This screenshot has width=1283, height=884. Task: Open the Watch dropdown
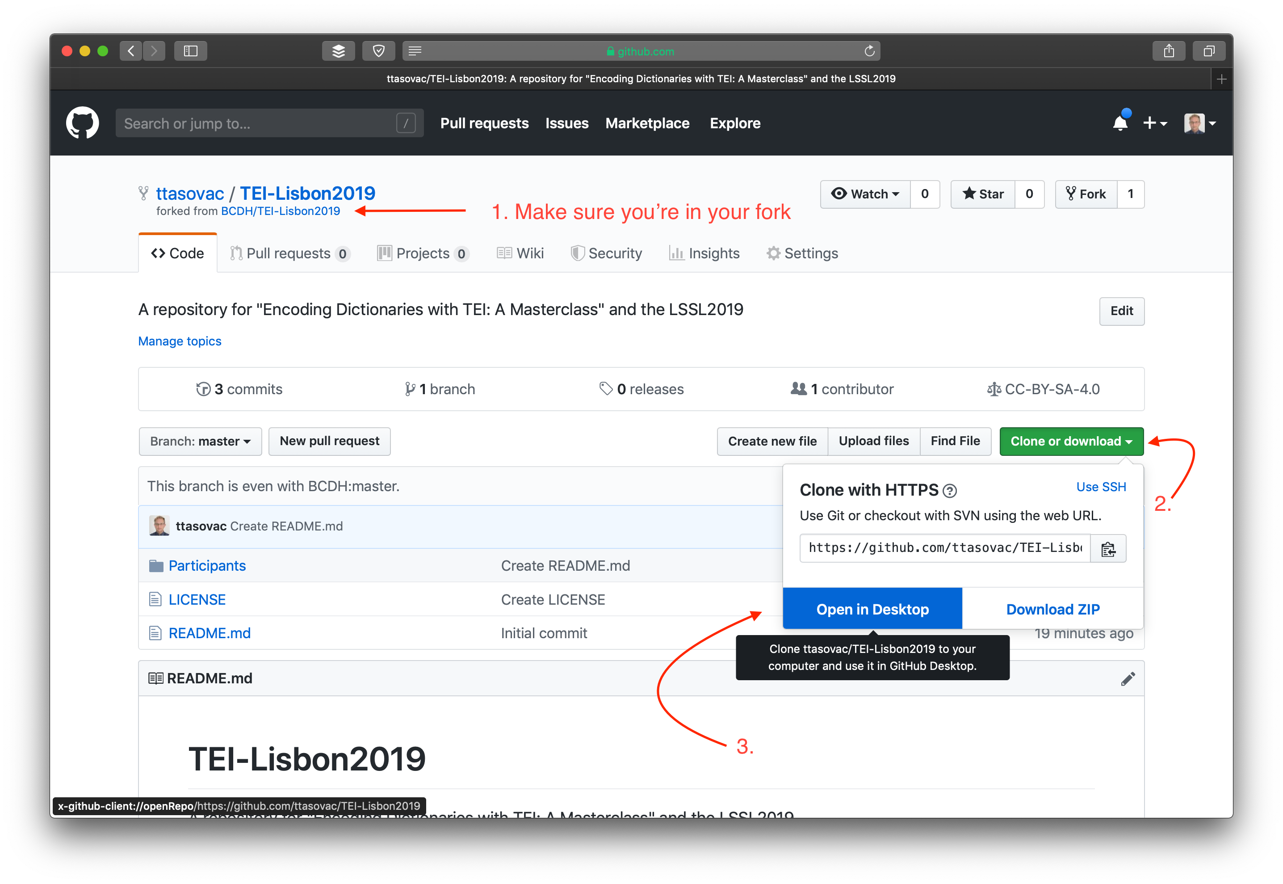point(865,194)
